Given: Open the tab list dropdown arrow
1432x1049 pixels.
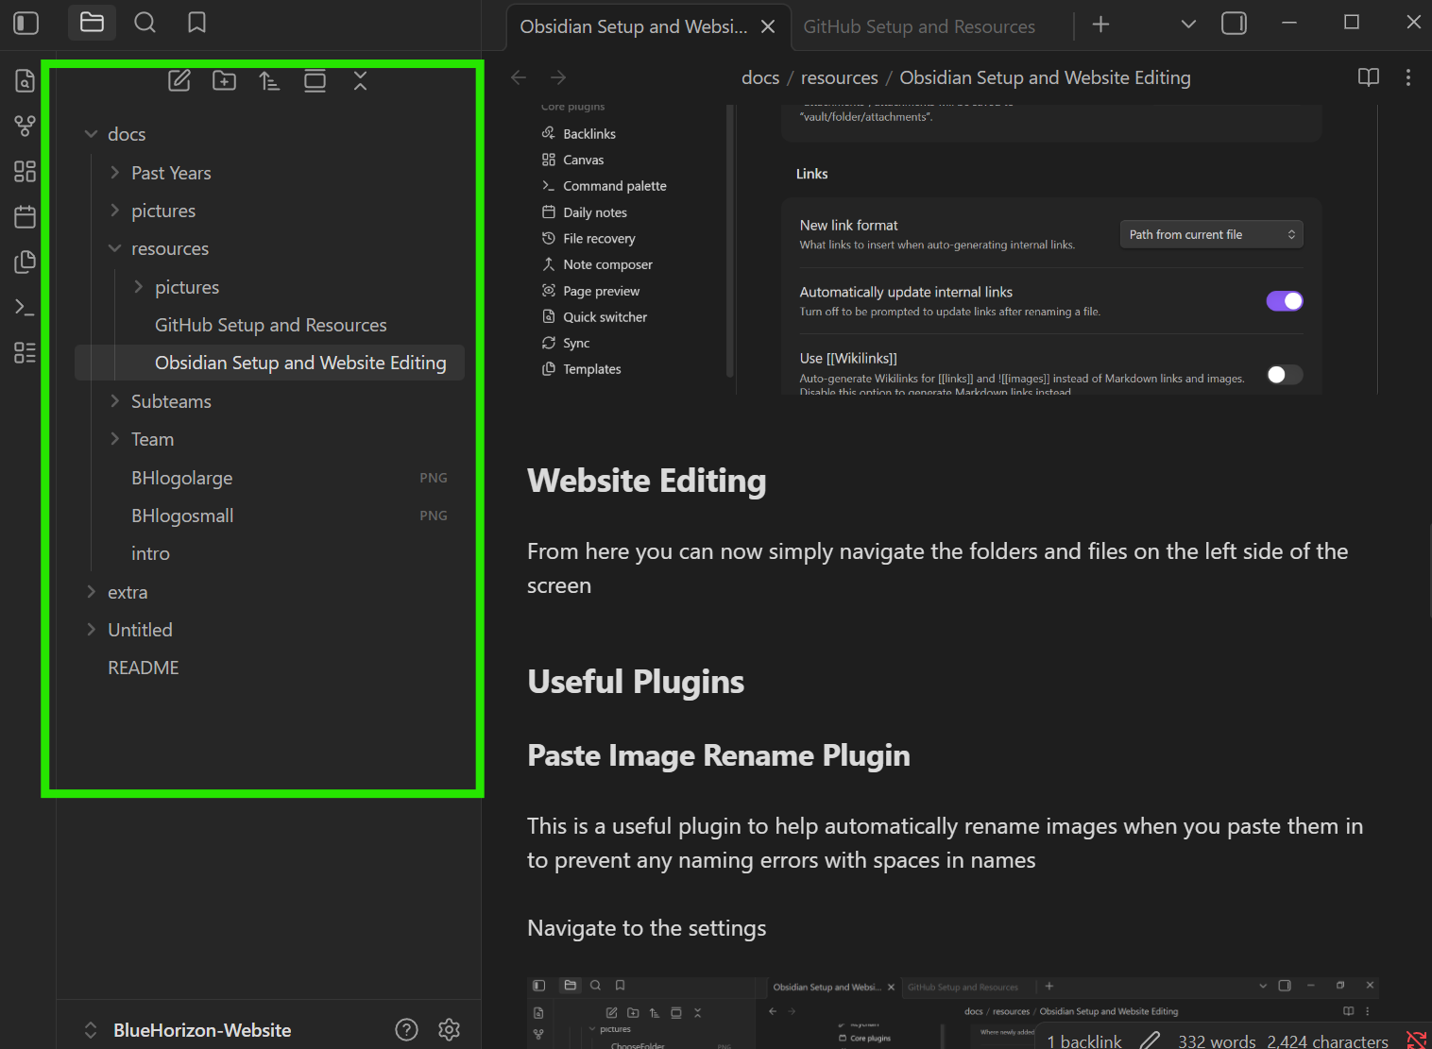Looking at the screenshot, I should (x=1189, y=25).
